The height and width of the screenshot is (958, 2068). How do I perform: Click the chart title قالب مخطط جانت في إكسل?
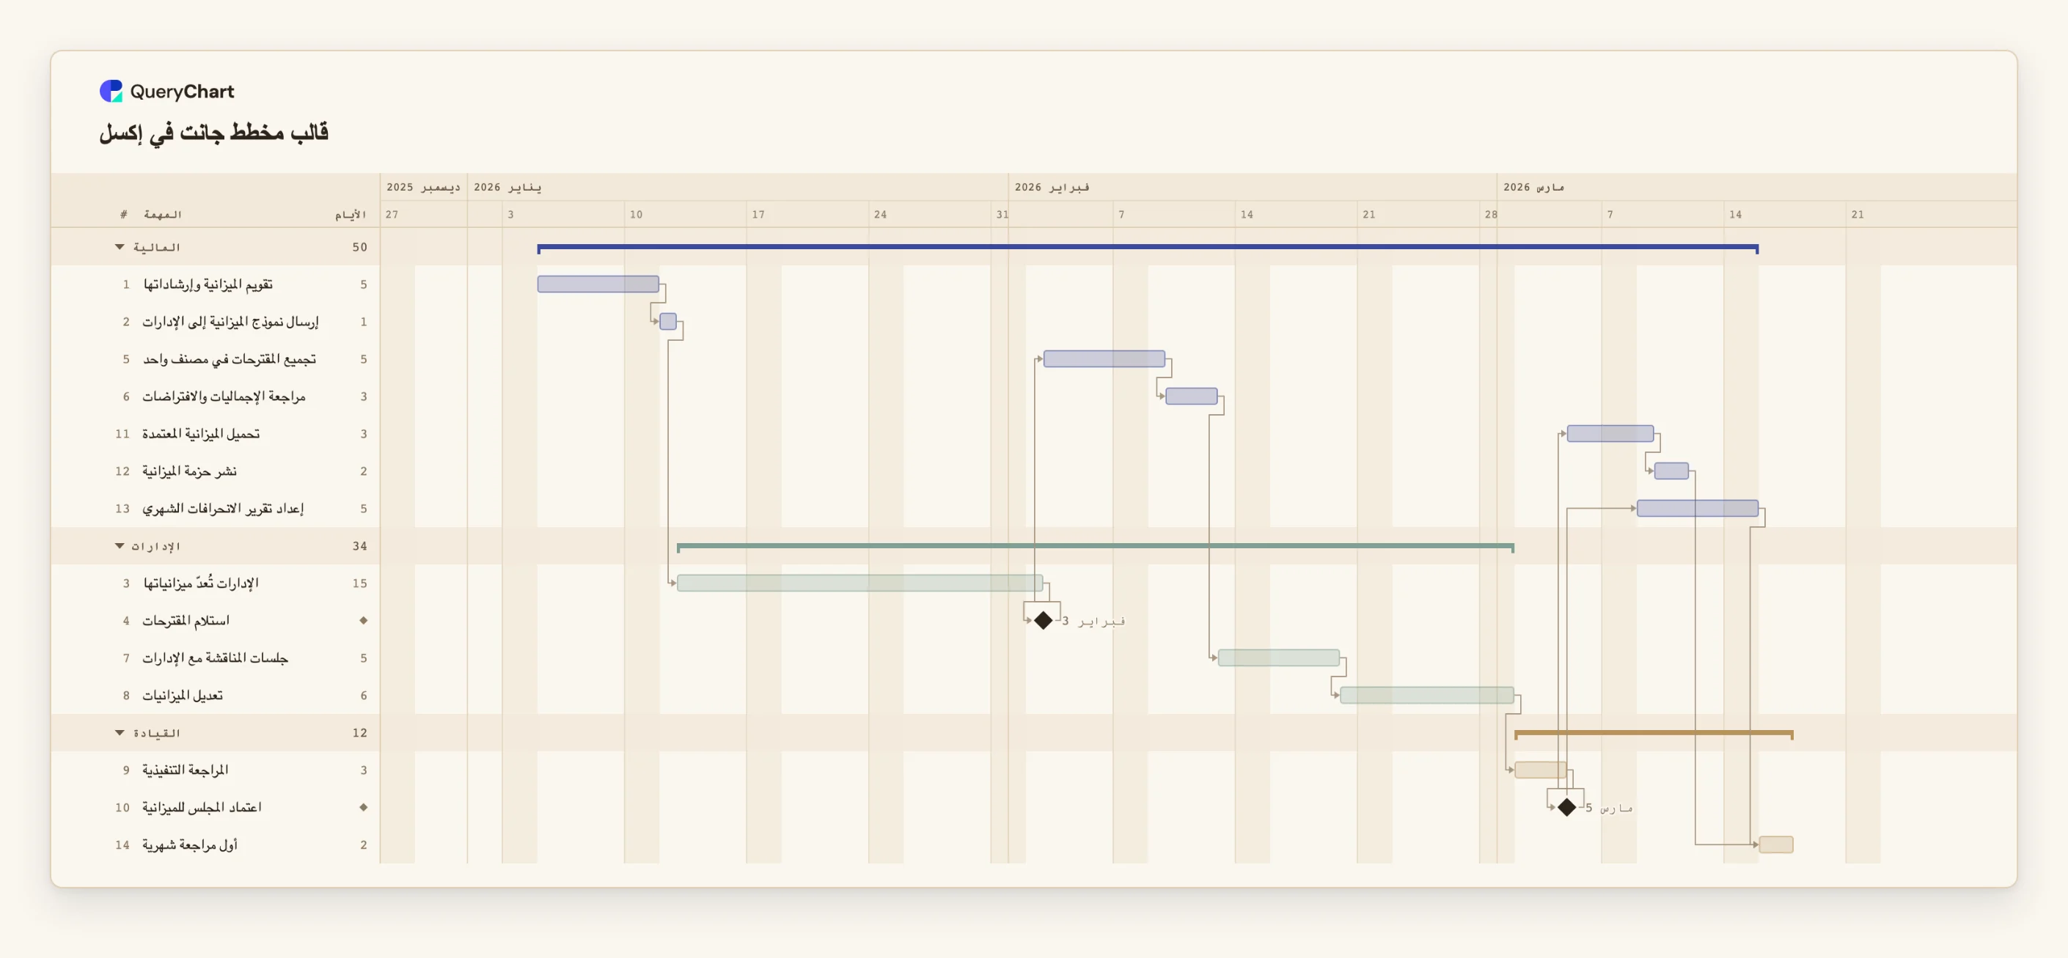213,133
